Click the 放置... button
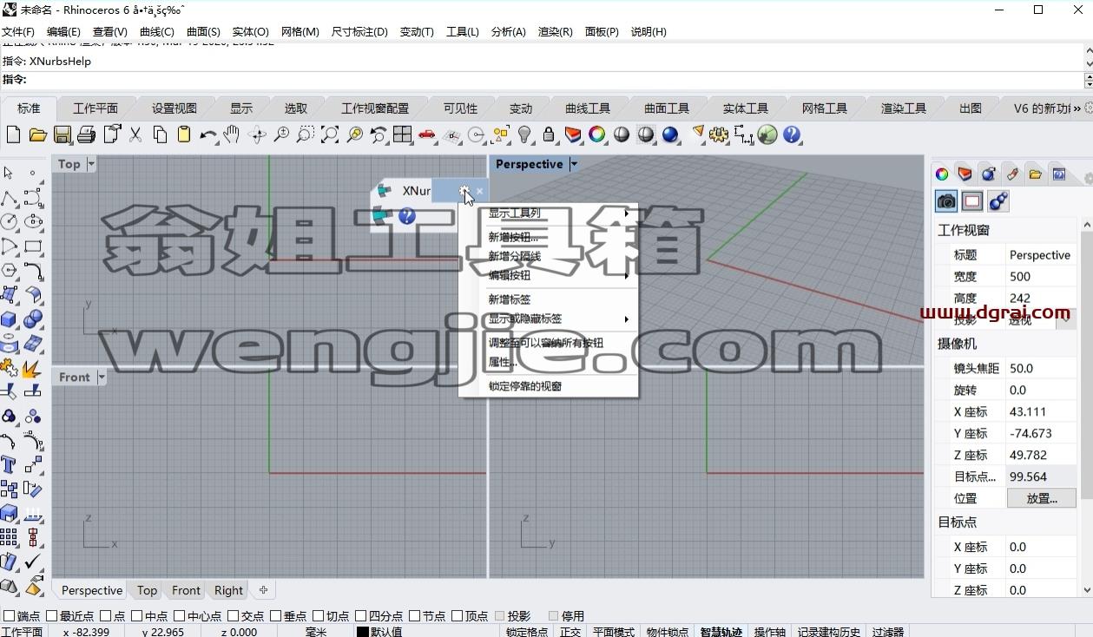This screenshot has width=1093, height=637. pos(1042,498)
